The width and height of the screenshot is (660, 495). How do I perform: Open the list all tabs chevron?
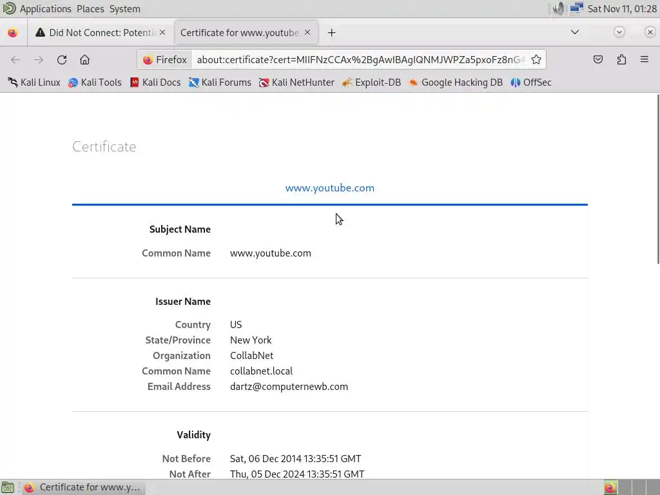(x=574, y=32)
